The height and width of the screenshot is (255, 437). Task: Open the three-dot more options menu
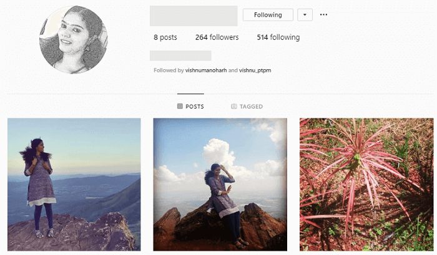tap(323, 15)
